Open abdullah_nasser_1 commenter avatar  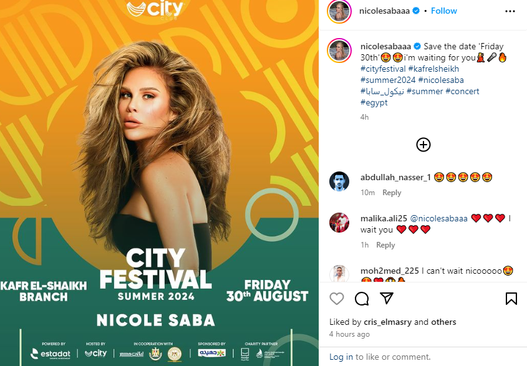(339, 181)
